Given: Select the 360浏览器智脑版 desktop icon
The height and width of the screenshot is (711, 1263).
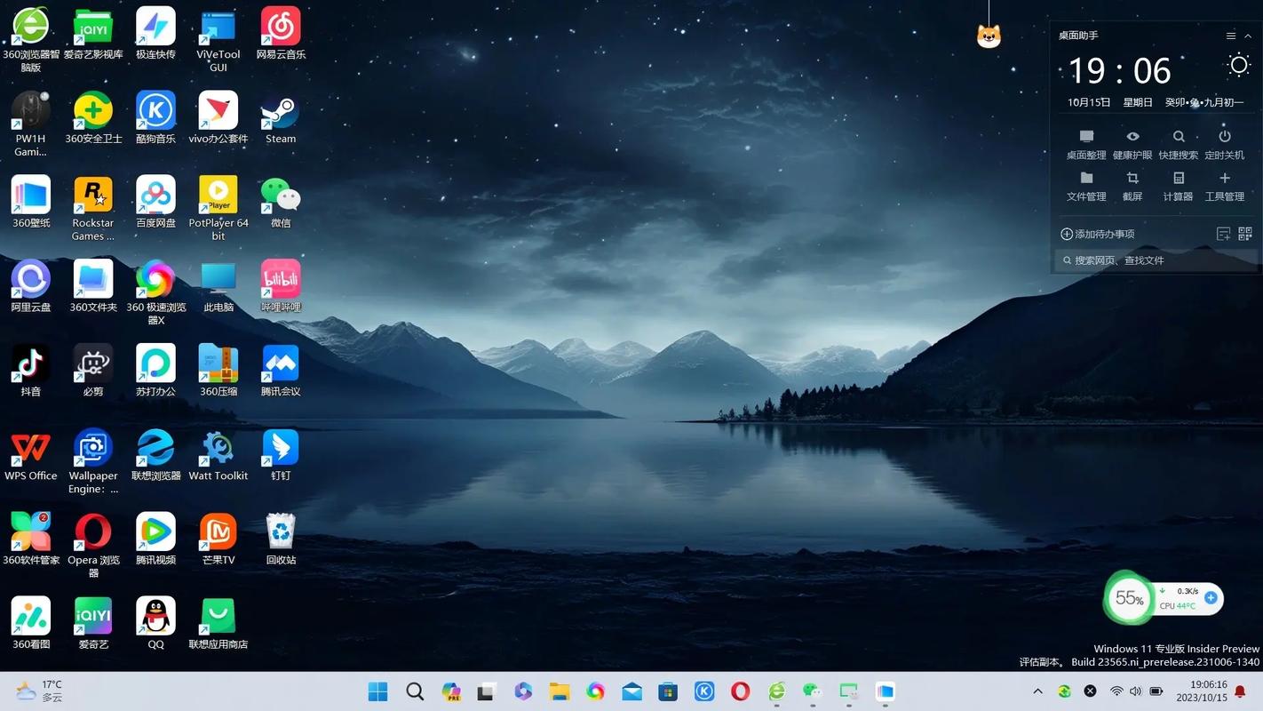Looking at the screenshot, I should [x=31, y=40].
